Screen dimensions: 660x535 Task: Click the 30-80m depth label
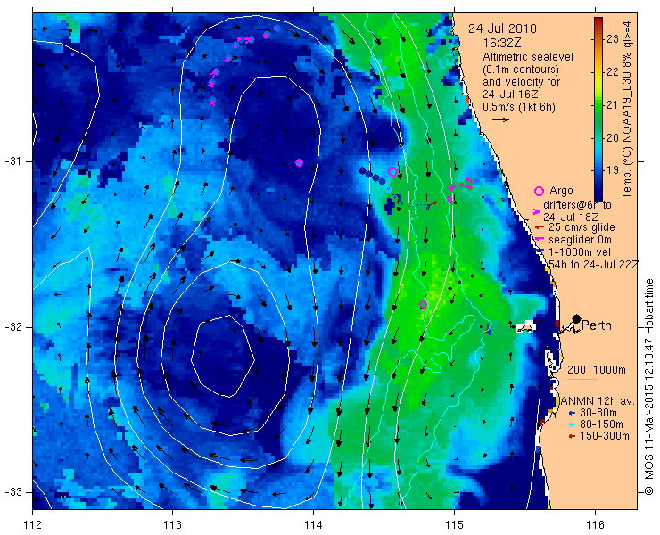(x=598, y=413)
